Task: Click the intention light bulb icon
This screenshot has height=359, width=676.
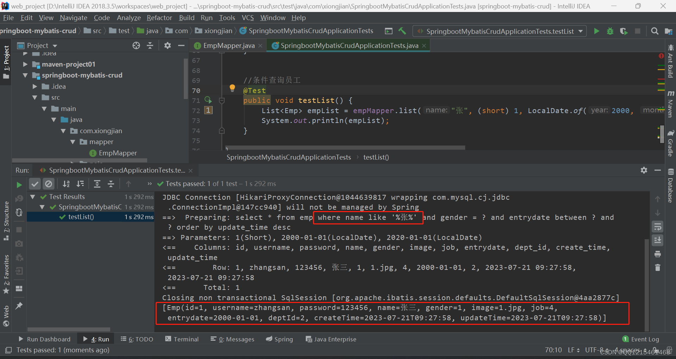Action: click(x=232, y=88)
